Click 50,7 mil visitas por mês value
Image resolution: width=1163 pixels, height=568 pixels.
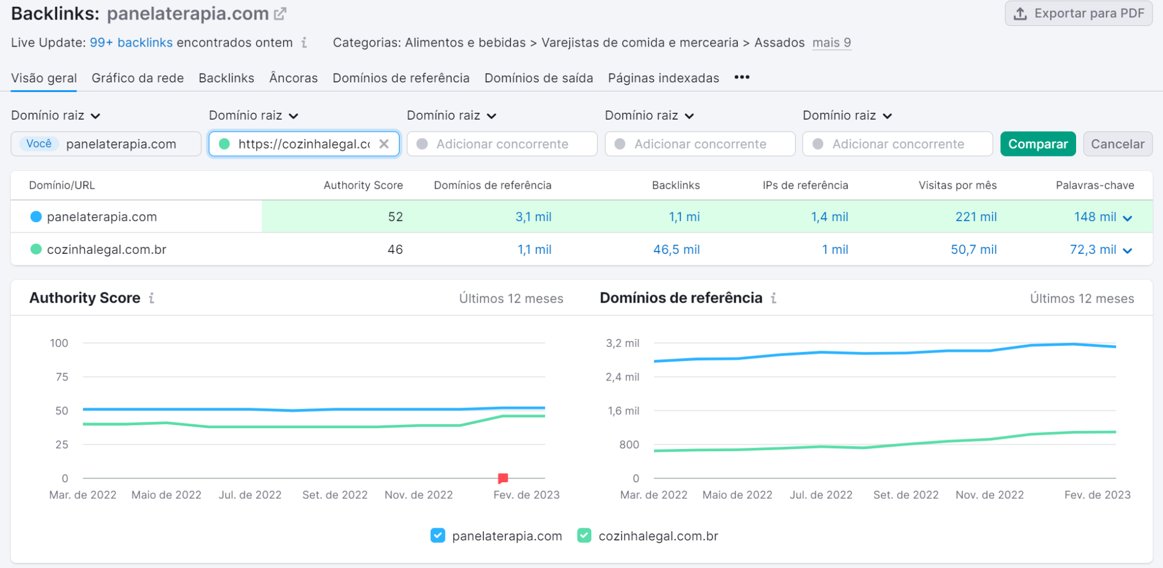(974, 250)
